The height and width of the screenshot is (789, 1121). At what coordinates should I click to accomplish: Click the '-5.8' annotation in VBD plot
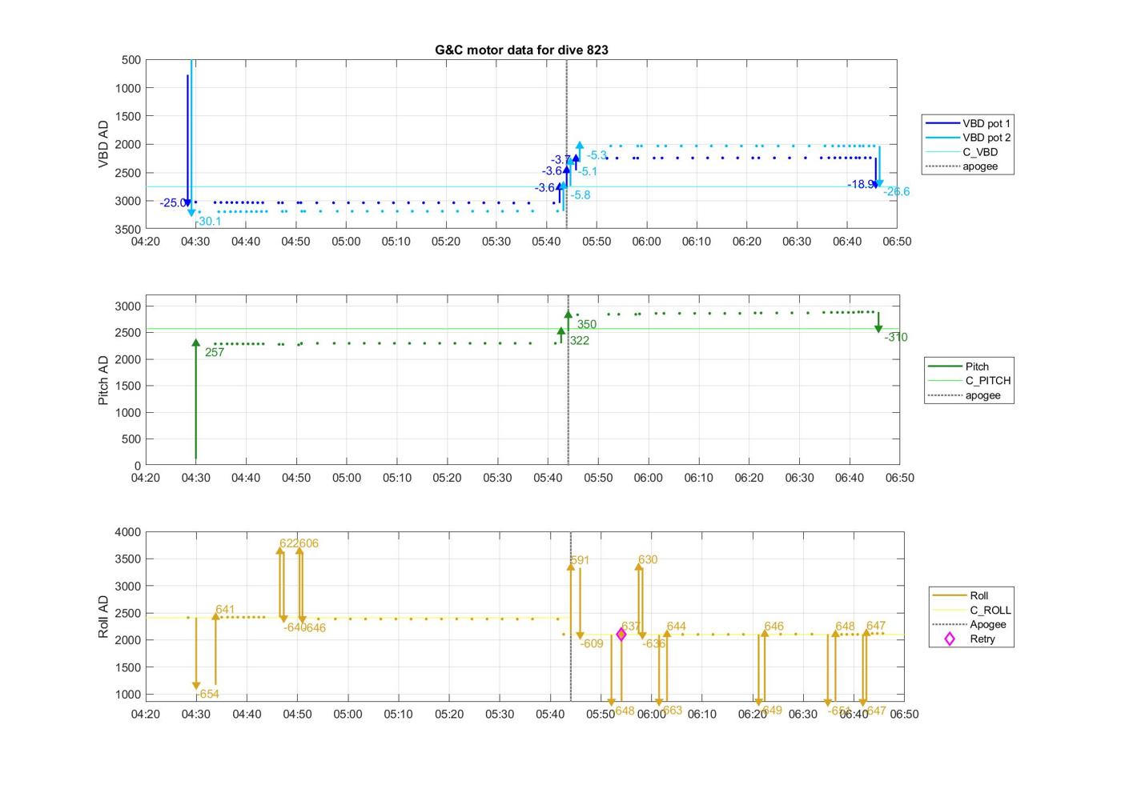point(580,195)
